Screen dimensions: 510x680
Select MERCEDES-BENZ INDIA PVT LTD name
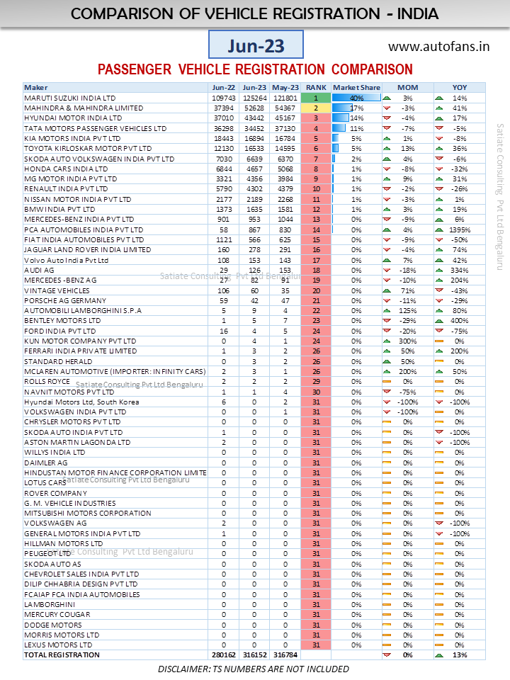pyautogui.click(x=79, y=220)
